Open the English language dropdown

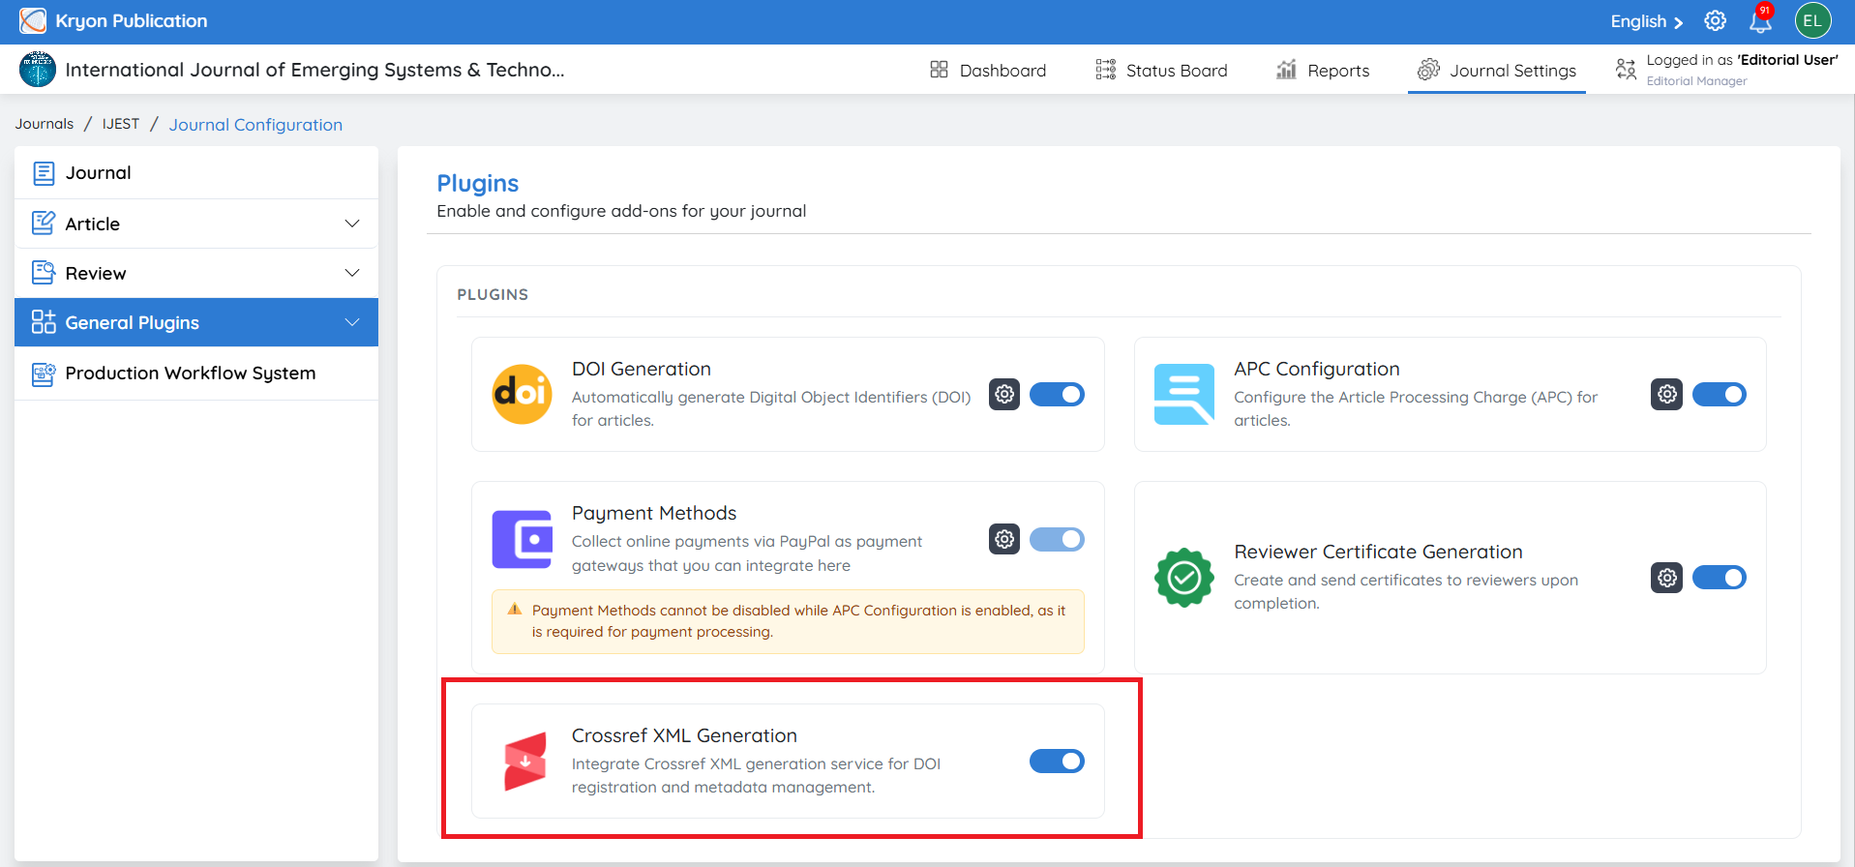[1647, 21]
